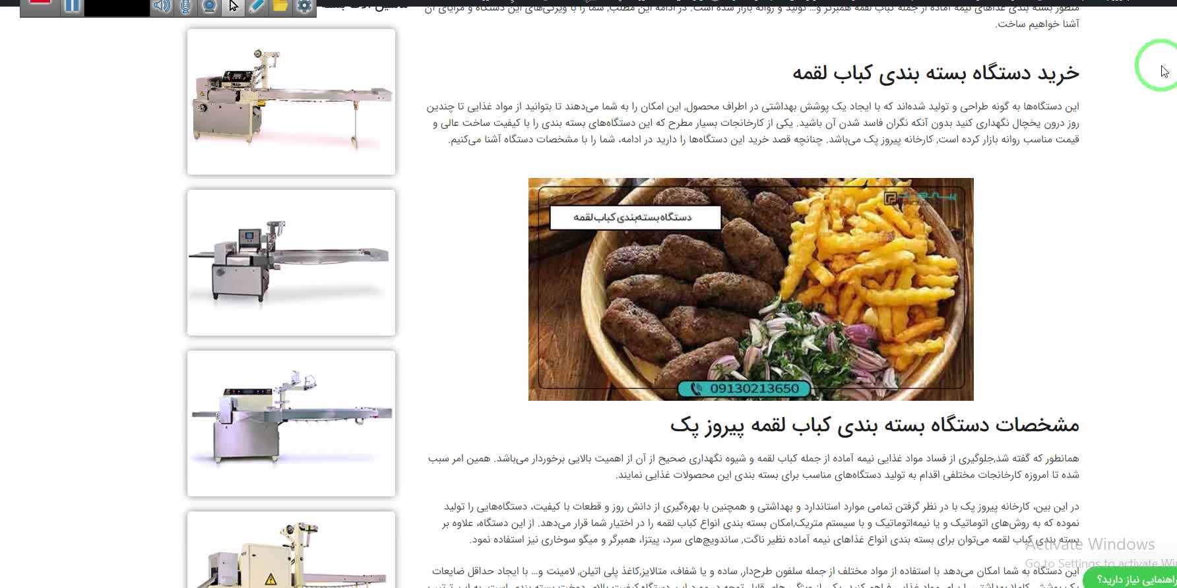Open the fourth cream-colored machine thumbnail

click(291, 551)
